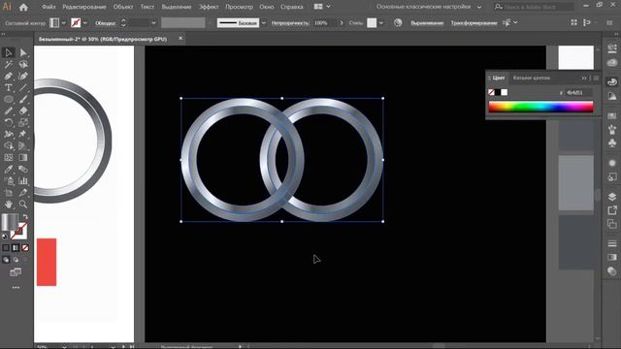This screenshot has width=621, height=349.
Task: Select the Eraser tool
Action: pyautogui.click(x=23, y=111)
